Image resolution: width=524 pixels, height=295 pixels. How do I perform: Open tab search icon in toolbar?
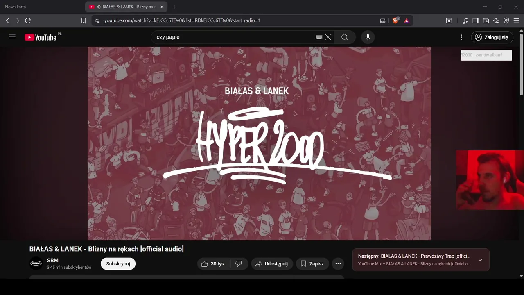click(x=449, y=20)
